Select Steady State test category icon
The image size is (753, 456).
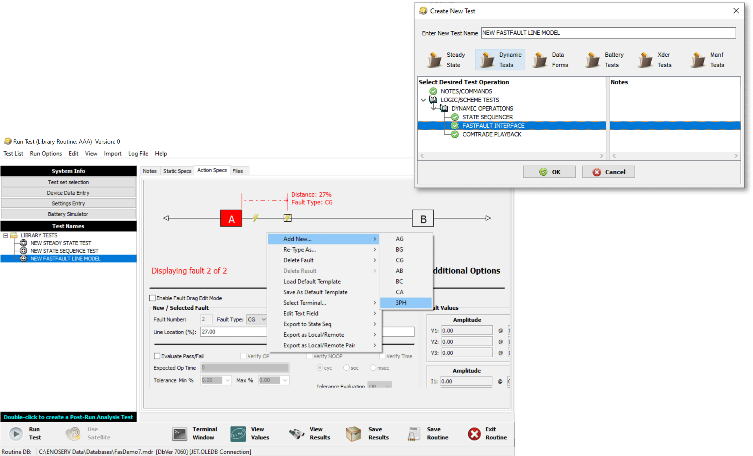coord(434,60)
